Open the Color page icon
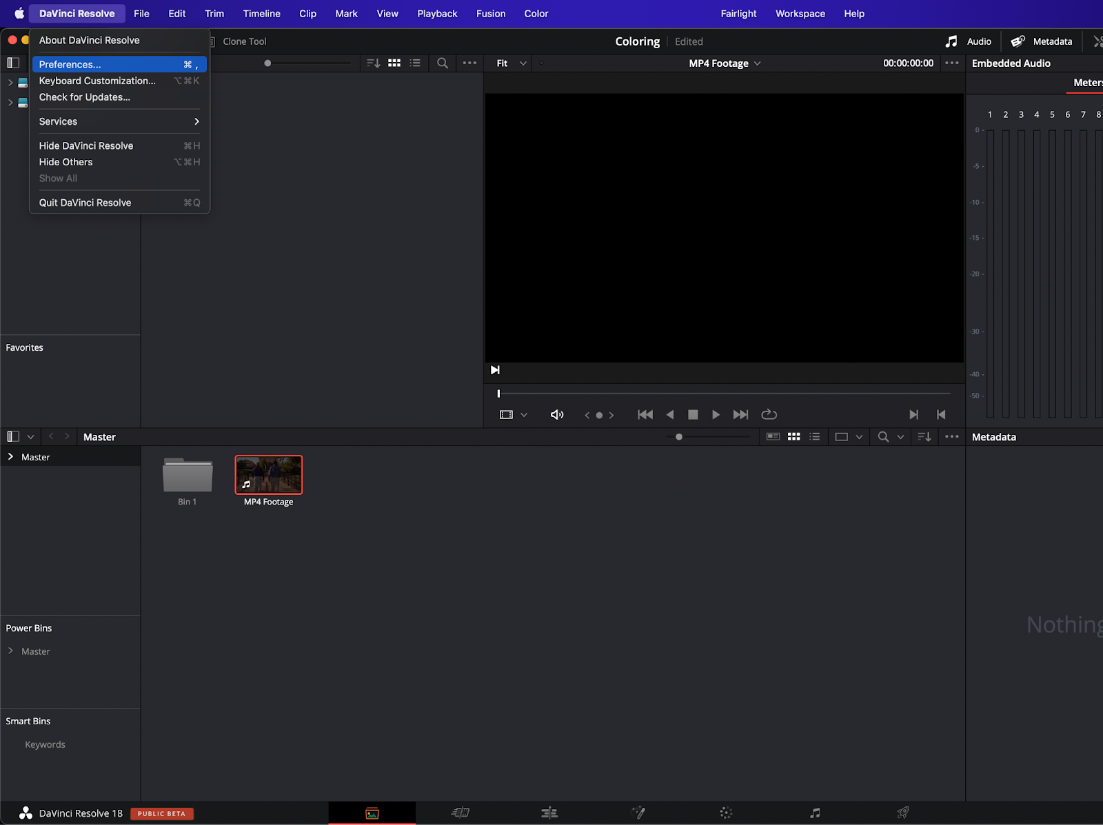Viewport: 1103px width, 825px height. (x=726, y=813)
